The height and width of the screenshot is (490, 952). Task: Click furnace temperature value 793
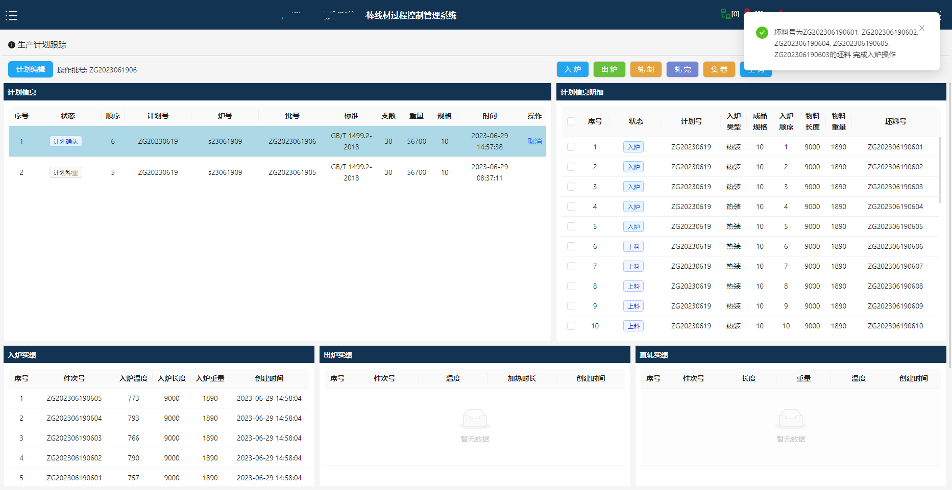[x=133, y=418]
